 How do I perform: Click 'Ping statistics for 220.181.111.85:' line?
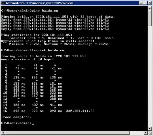[x=37, y=35]
